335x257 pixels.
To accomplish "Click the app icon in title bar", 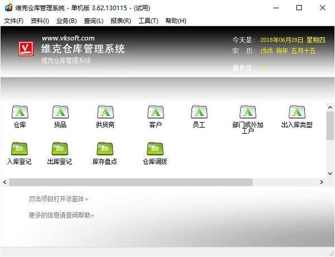I will point(8,7).
